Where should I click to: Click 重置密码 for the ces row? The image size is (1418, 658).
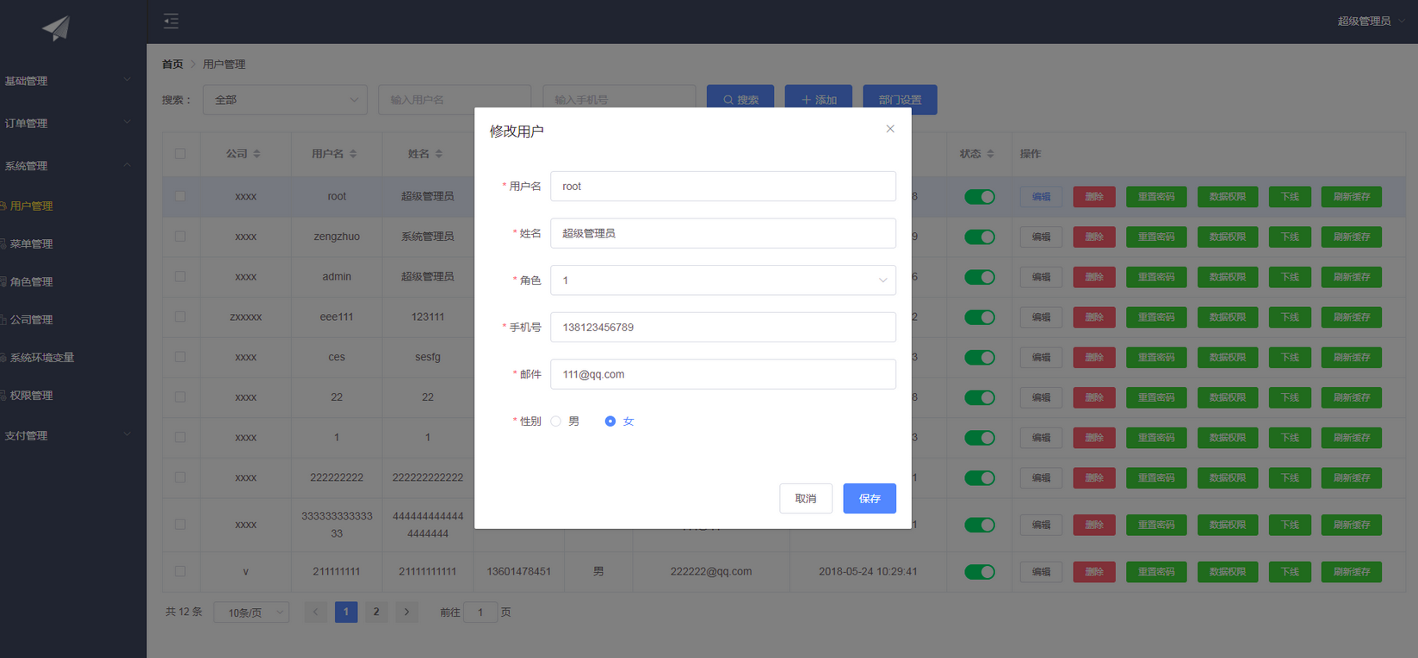(x=1156, y=357)
